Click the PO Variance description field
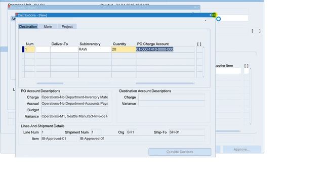Screen dimensions: 324x182 (x=74, y=116)
